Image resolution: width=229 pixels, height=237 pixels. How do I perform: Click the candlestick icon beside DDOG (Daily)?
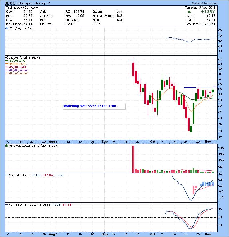point(7,57)
